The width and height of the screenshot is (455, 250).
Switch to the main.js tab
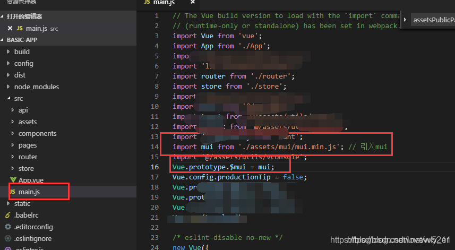(164, 2)
